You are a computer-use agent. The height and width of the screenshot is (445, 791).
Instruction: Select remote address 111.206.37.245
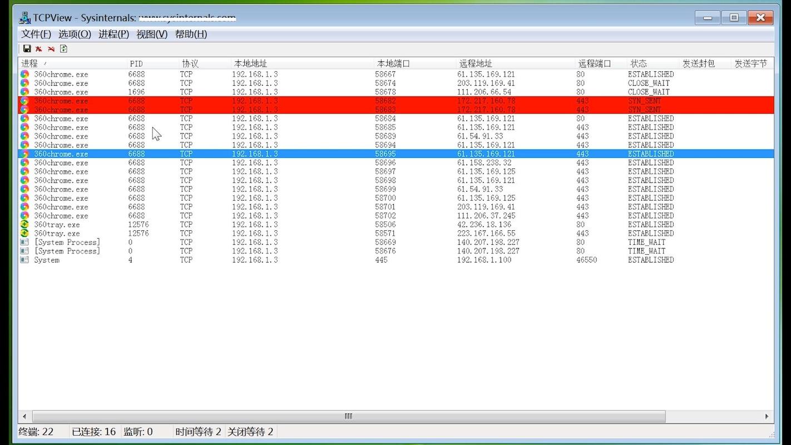click(486, 216)
